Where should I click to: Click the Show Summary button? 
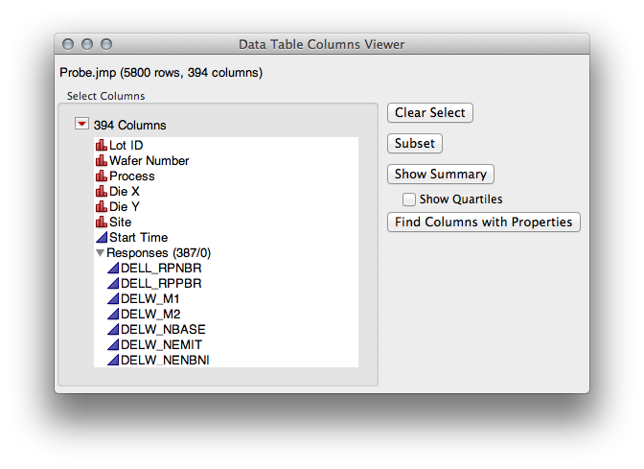pyautogui.click(x=441, y=174)
